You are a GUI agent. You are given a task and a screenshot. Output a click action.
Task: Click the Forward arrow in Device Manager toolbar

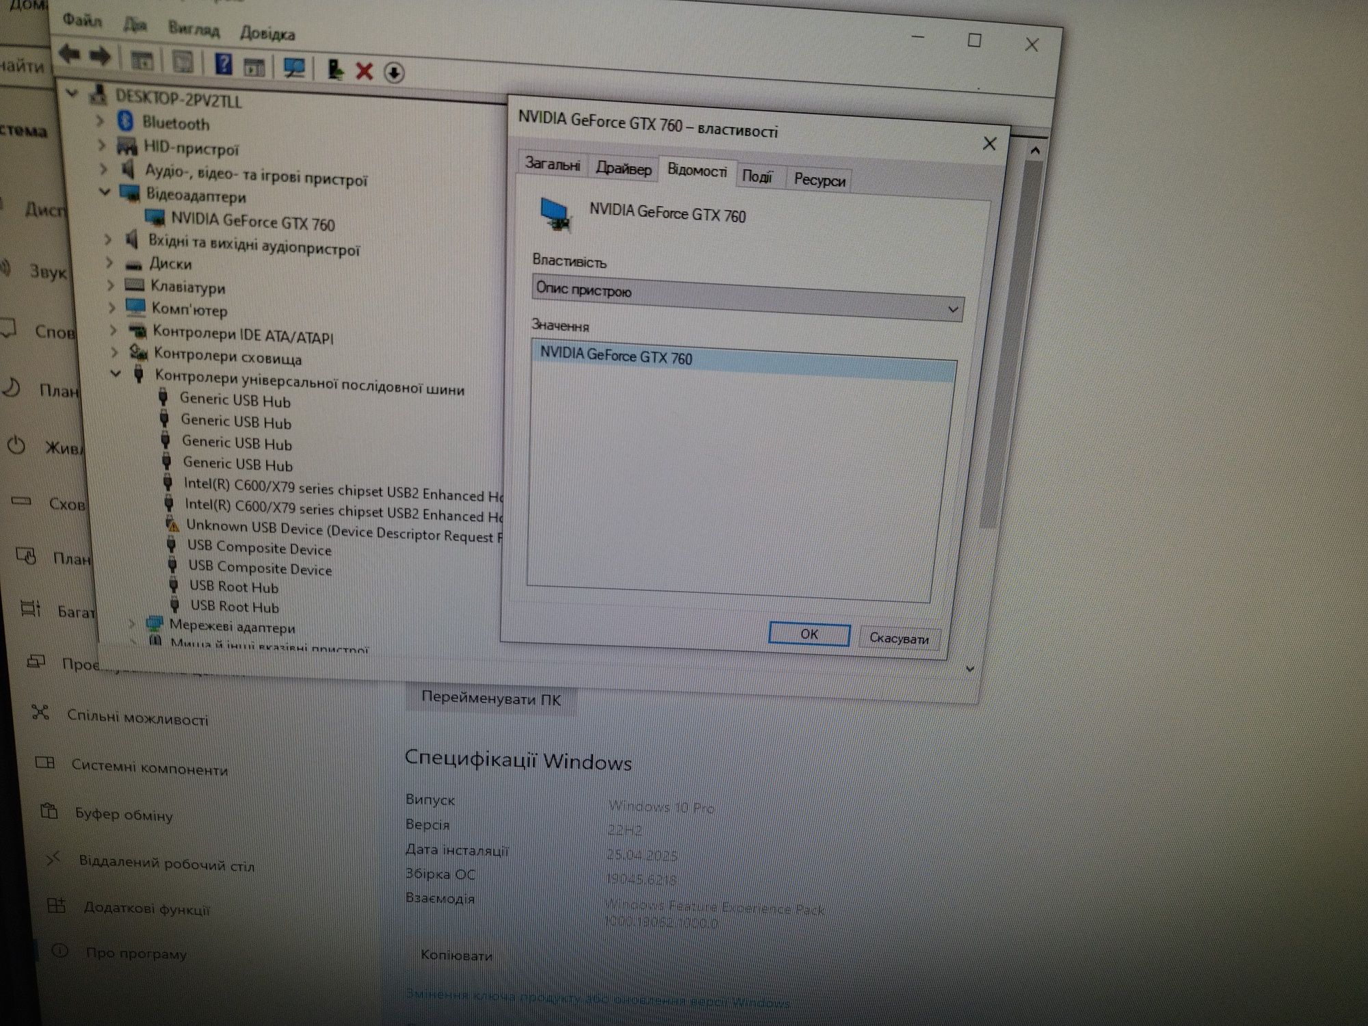tap(100, 56)
